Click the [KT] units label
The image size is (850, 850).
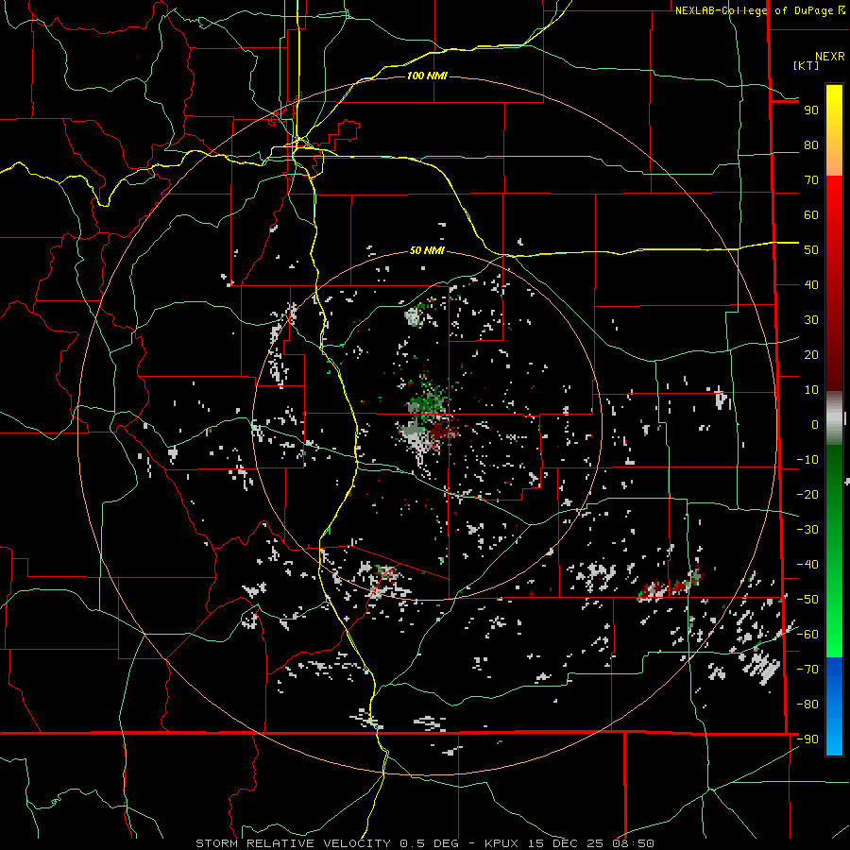[806, 65]
